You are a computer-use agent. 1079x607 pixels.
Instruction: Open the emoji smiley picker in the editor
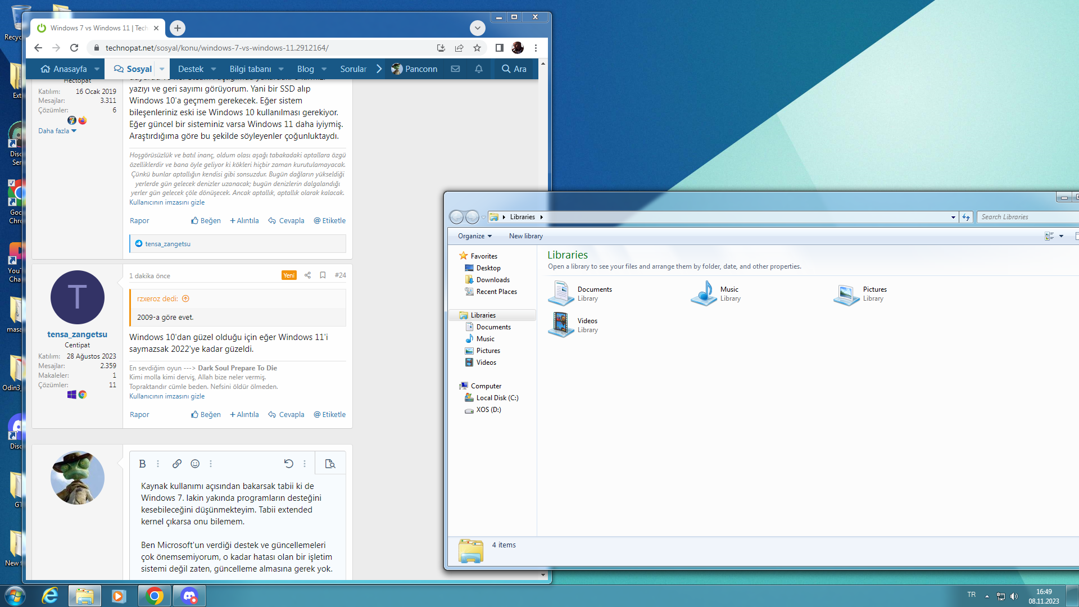[195, 464]
